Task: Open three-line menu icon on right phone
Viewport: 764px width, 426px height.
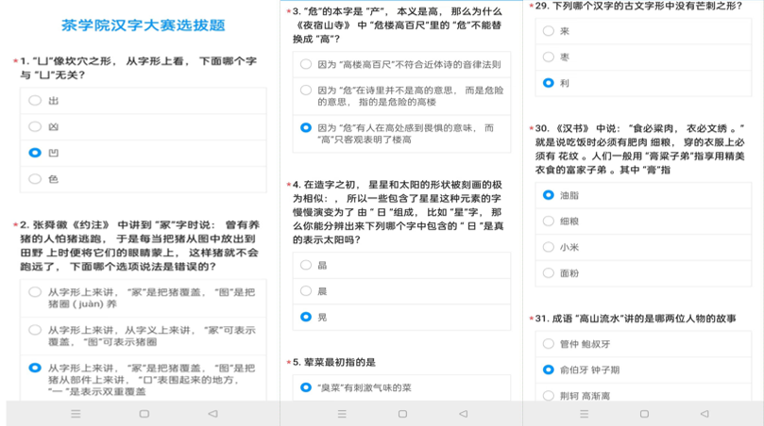Action: [584, 414]
